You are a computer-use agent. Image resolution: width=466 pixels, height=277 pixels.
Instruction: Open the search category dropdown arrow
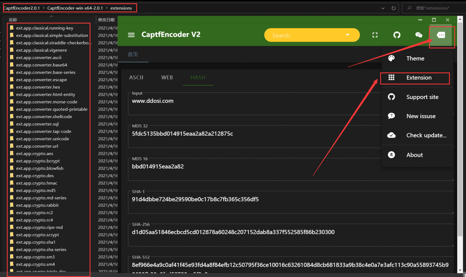pyautogui.click(x=348, y=35)
